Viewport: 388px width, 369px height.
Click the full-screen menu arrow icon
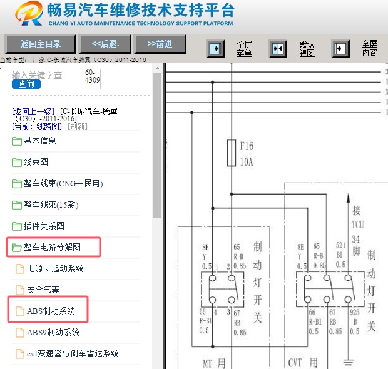(215, 49)
